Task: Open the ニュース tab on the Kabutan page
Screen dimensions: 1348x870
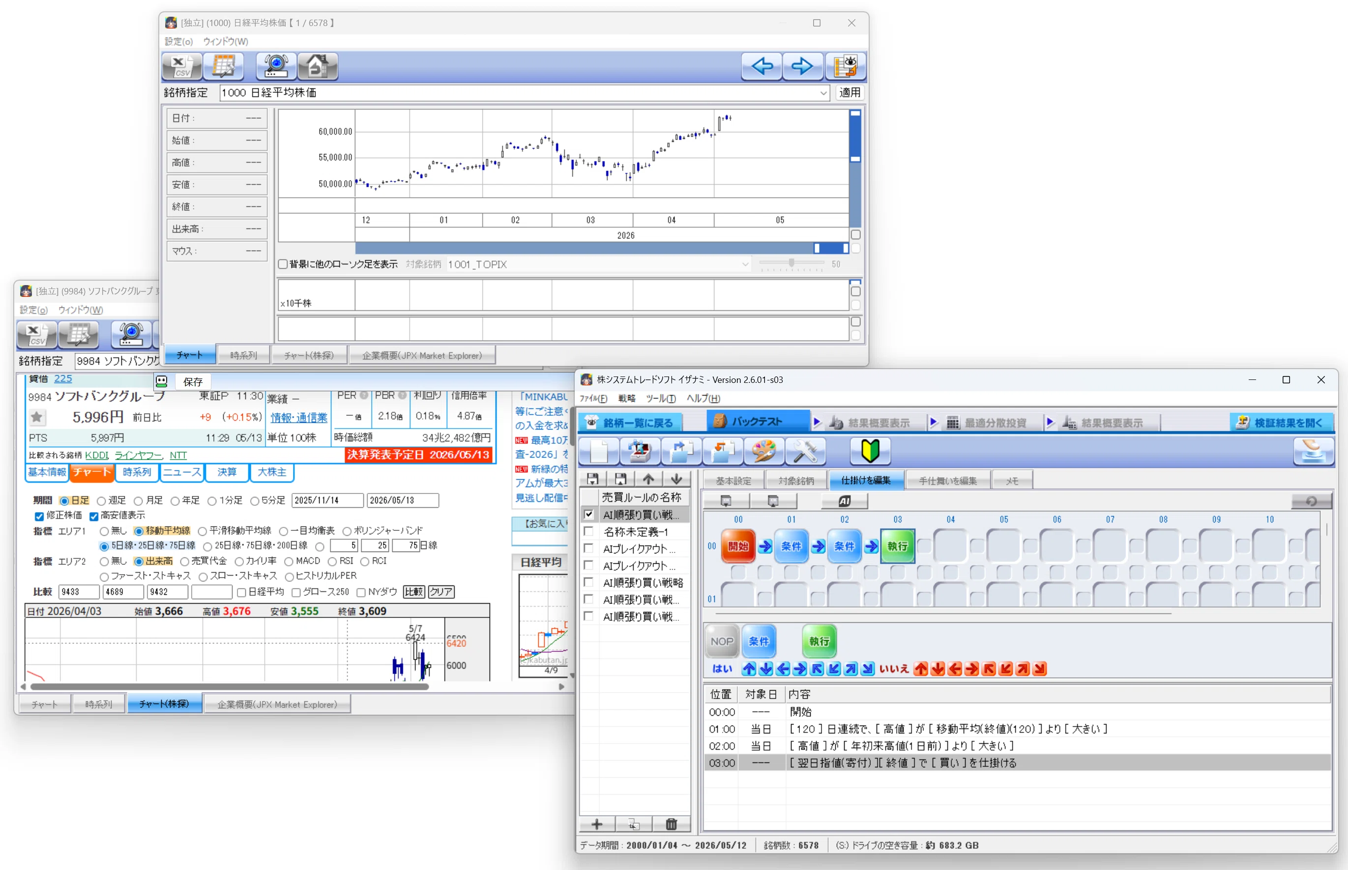Action: [182, 472]
